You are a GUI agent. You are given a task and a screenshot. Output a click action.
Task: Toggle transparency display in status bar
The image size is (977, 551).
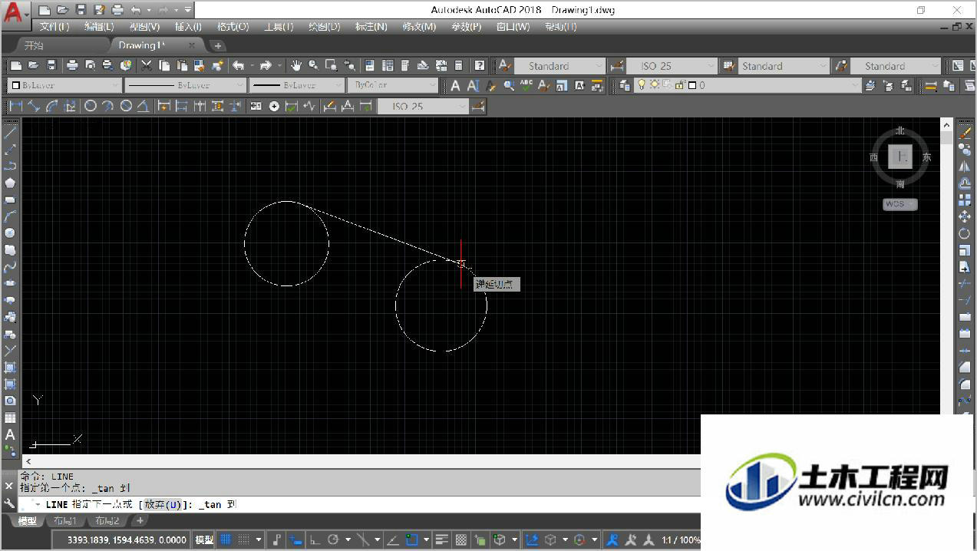(x=461, y=539)
